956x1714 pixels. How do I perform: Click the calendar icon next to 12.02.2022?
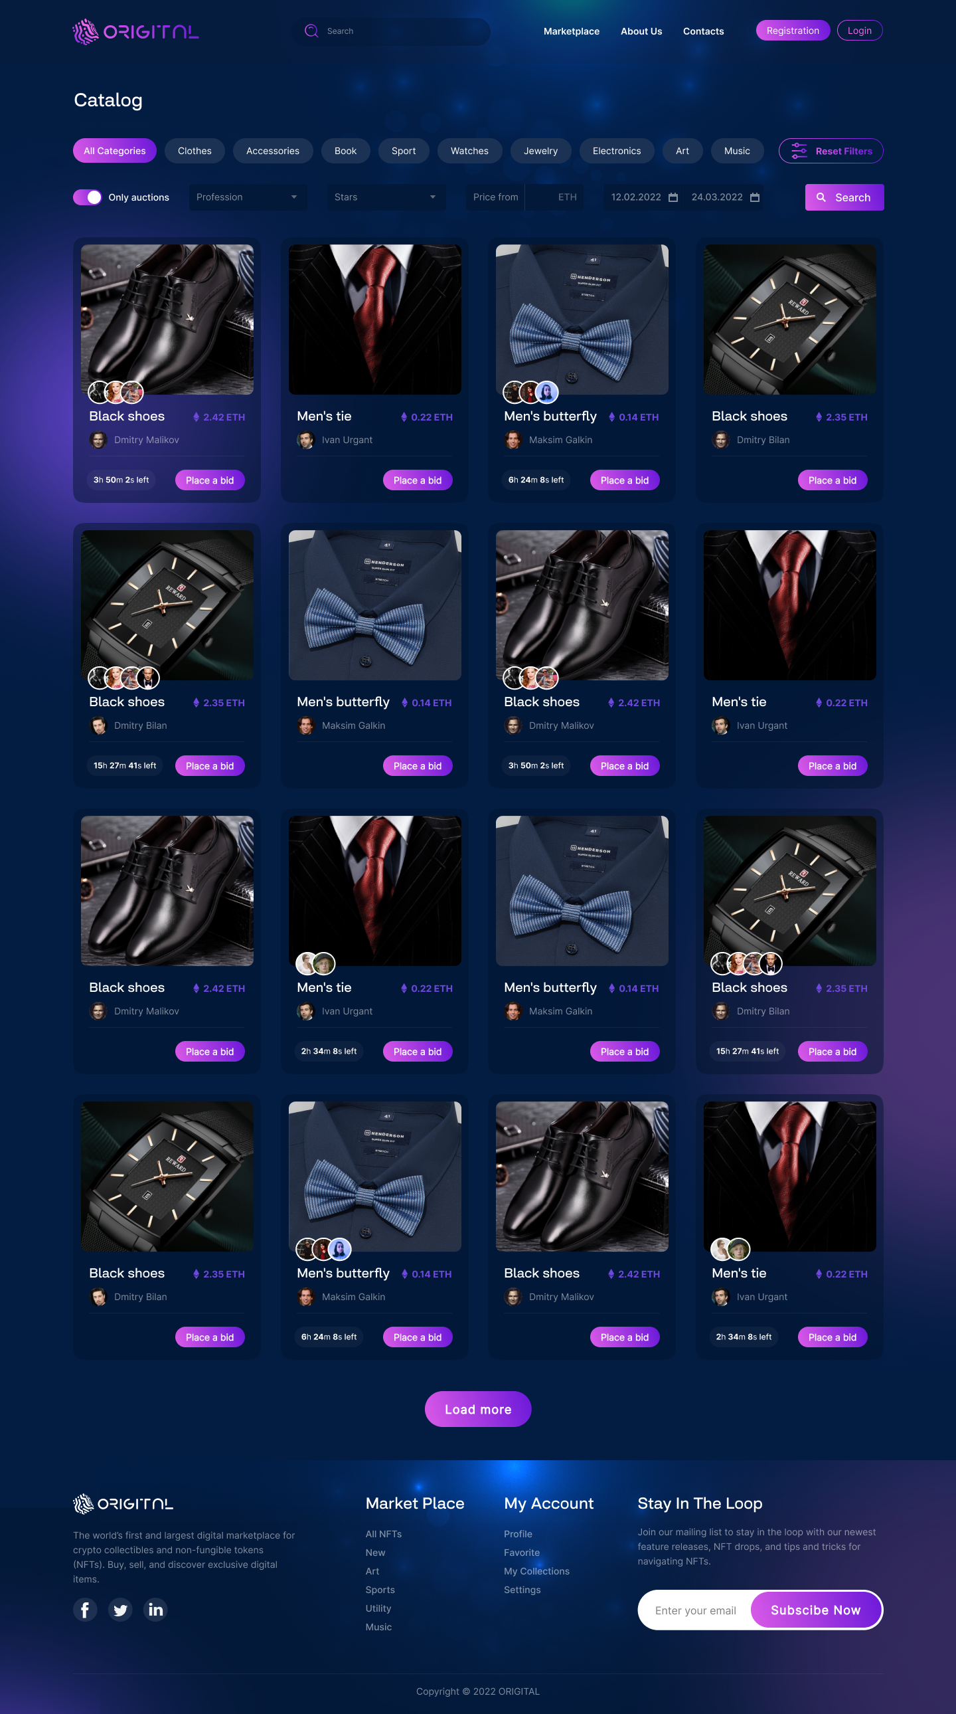click(673, 197)
